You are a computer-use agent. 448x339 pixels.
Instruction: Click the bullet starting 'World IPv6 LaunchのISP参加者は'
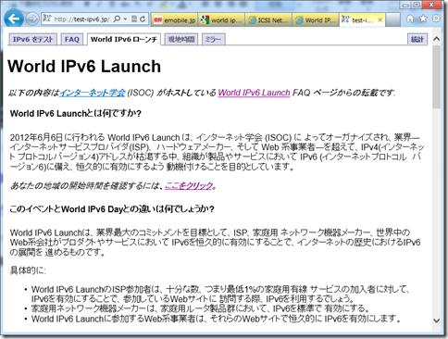220,294
